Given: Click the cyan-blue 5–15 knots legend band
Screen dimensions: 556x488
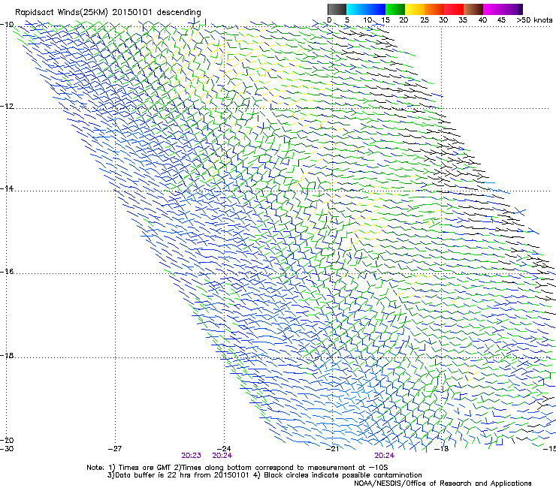Looking at the screenshot, I should point(366,9).
